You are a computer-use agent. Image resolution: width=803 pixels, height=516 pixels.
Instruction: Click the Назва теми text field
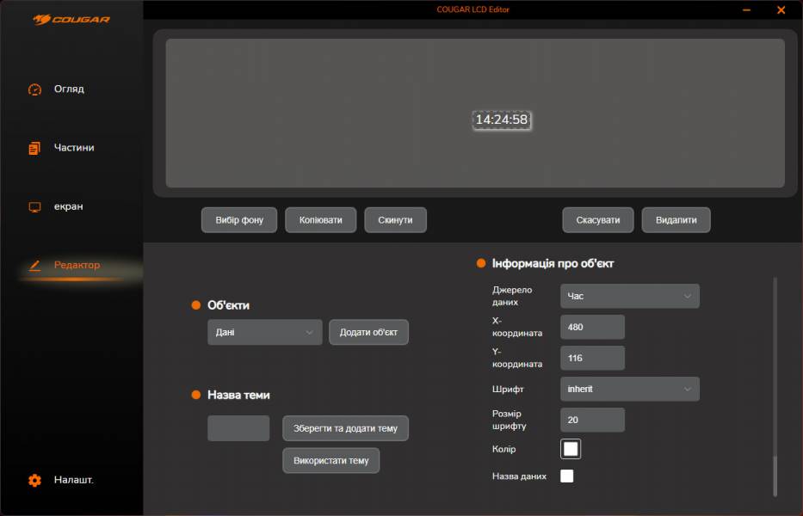[x=238, y=428]
